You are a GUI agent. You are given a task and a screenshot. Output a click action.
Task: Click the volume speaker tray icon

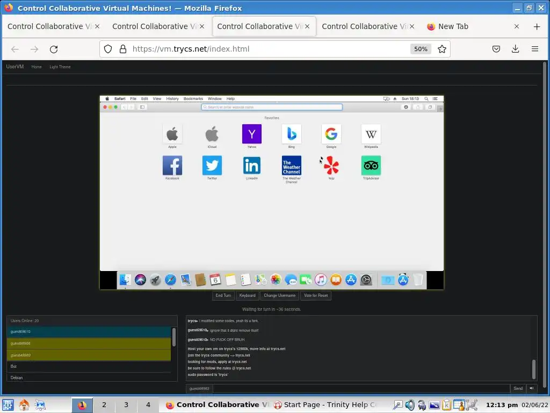(409, 405)
